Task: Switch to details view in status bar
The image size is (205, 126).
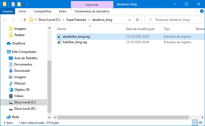Action: 195,123
